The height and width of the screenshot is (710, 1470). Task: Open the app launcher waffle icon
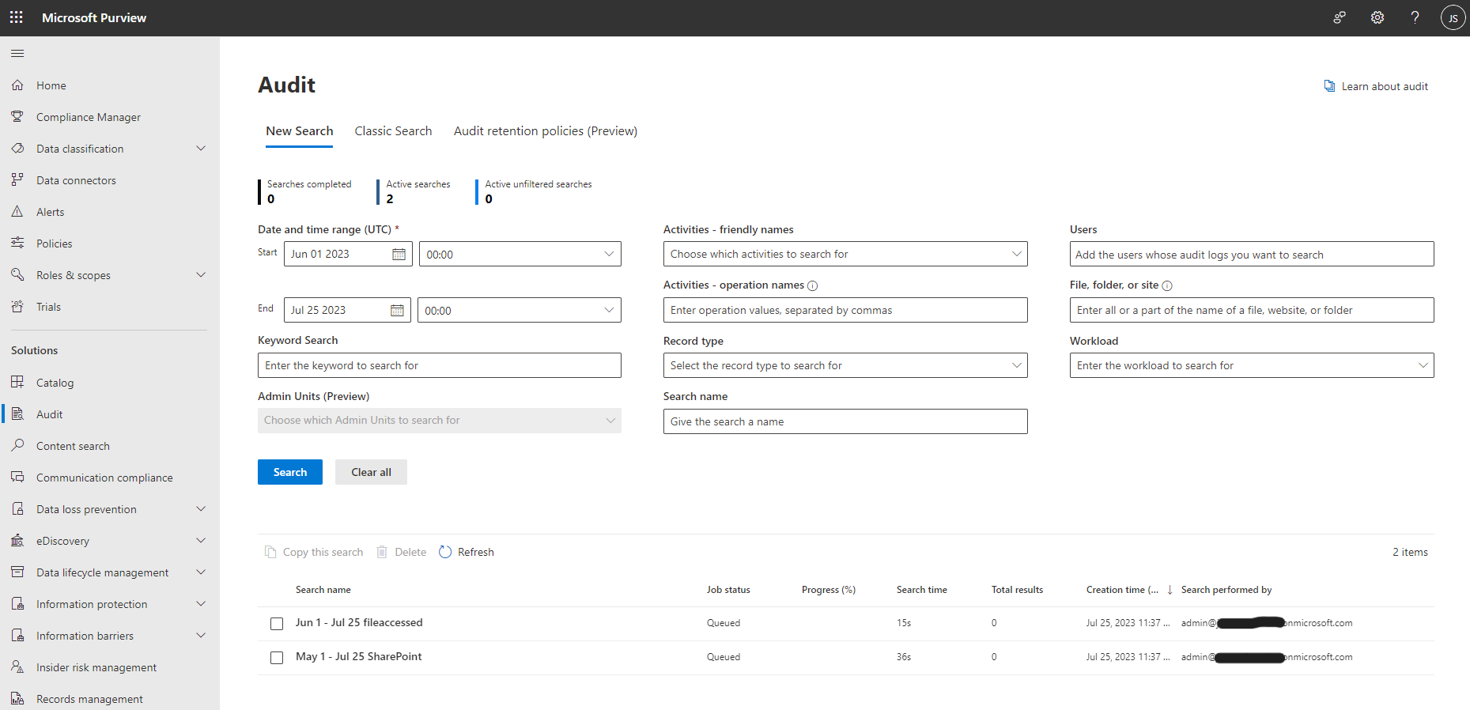16,17
